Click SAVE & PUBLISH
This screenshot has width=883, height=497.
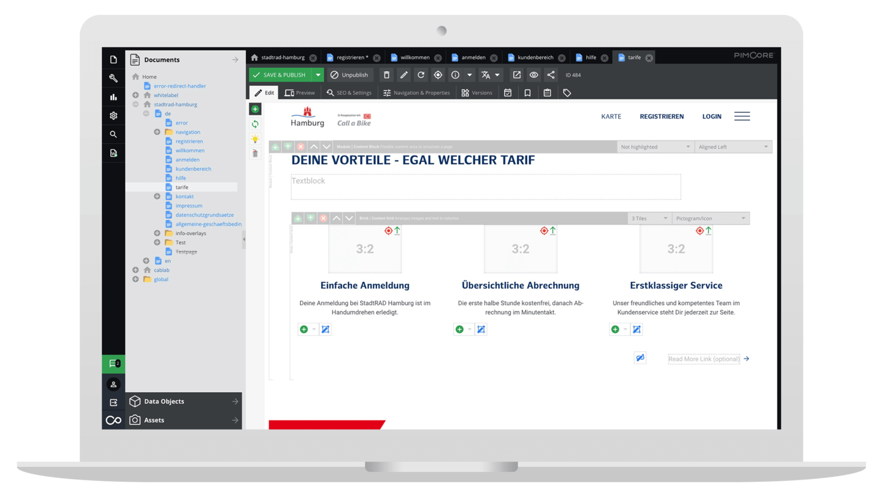(285, 74)
